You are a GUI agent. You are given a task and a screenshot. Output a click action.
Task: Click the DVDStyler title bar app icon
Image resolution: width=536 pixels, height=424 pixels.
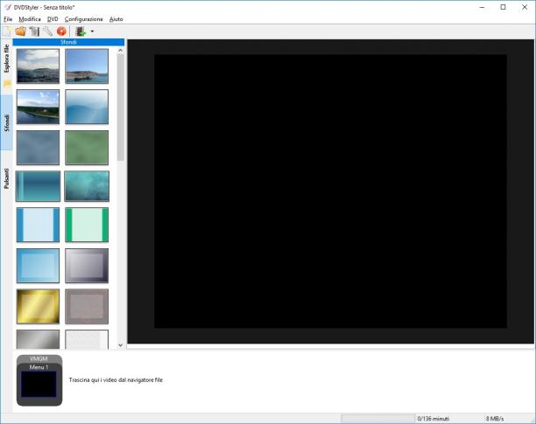[8, 7]
